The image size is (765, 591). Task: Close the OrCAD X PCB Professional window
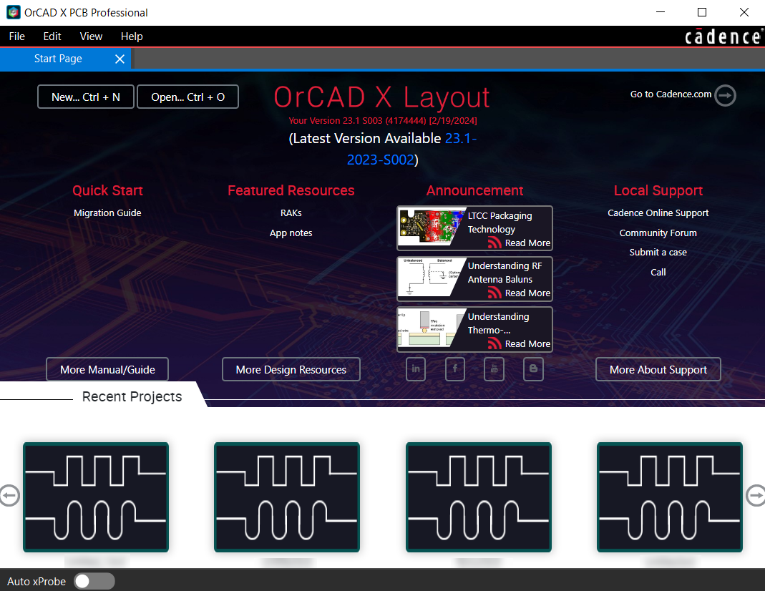click(x=744, y=12)
